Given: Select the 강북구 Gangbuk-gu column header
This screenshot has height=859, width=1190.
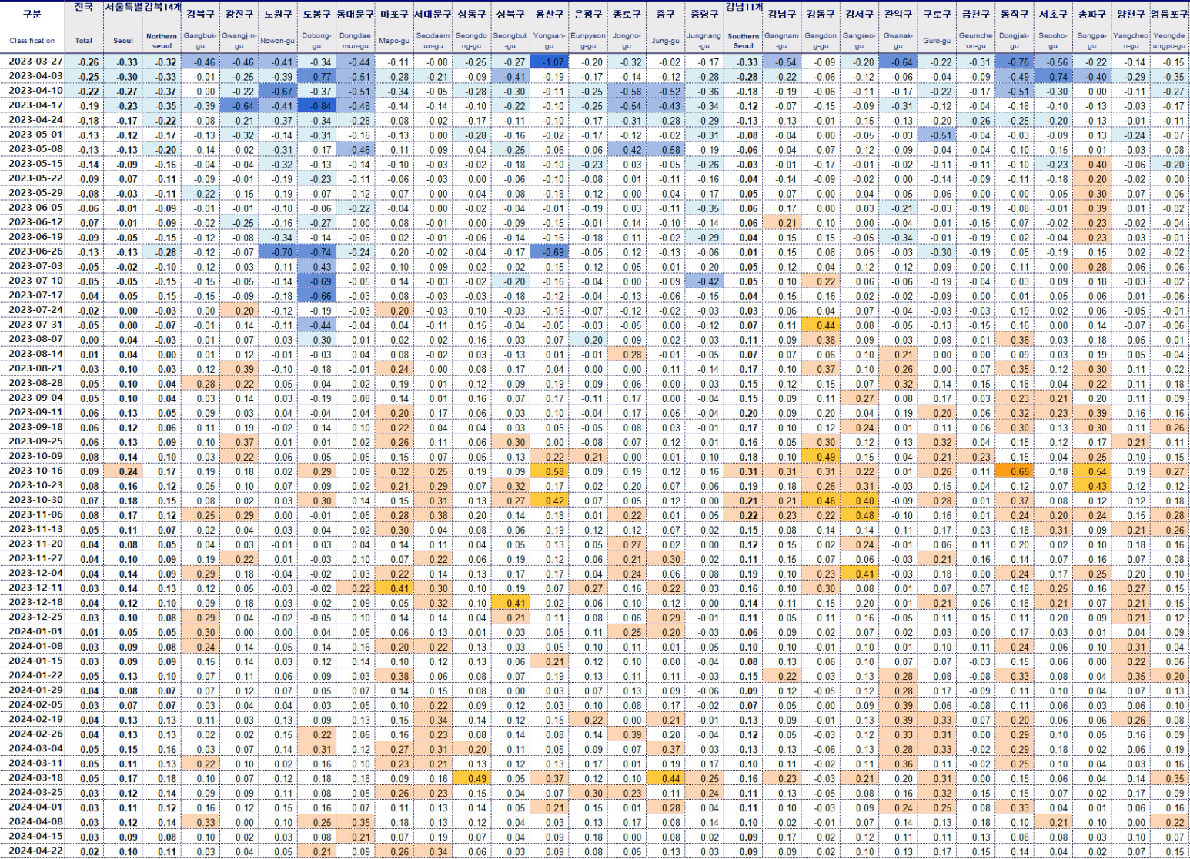Looking at the screenshot, I should 200,27.
